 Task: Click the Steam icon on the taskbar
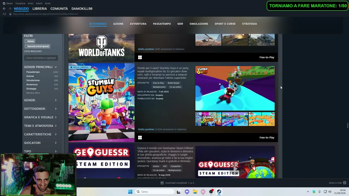(x=219, y=192)
